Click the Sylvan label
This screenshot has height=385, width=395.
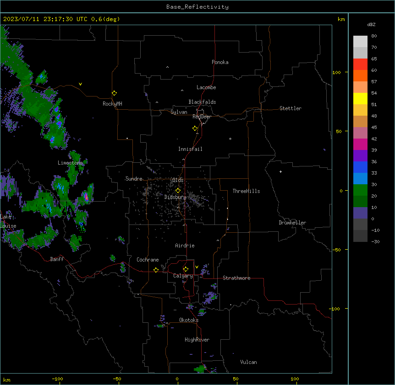click(179, 112)
